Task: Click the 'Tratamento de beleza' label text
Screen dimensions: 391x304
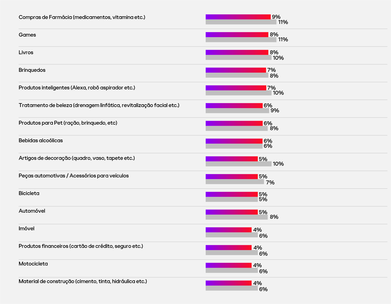Action: click(99, 105)
